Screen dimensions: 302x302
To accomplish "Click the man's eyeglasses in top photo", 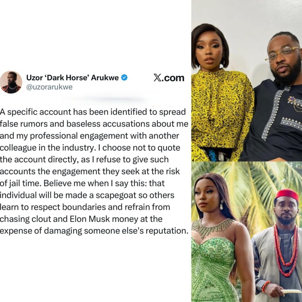I will (282, 55).
